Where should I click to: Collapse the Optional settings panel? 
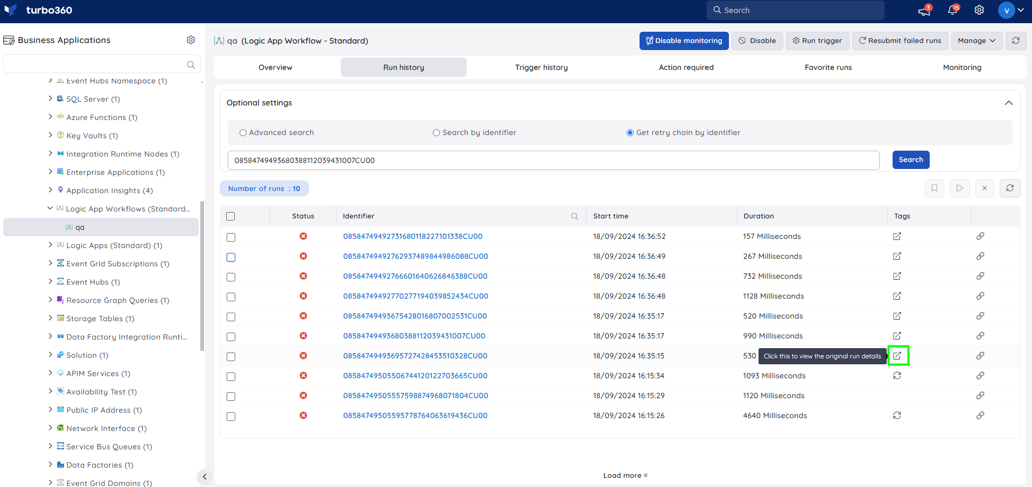coord(1009,103)
